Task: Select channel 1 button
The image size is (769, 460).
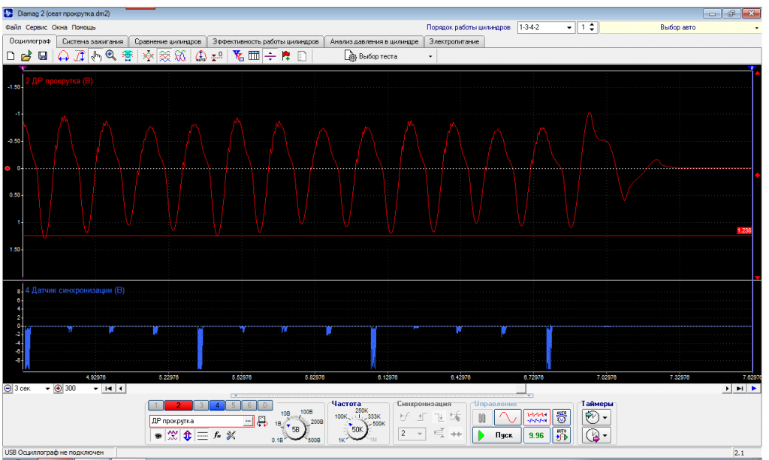Action: pos(156,406)
